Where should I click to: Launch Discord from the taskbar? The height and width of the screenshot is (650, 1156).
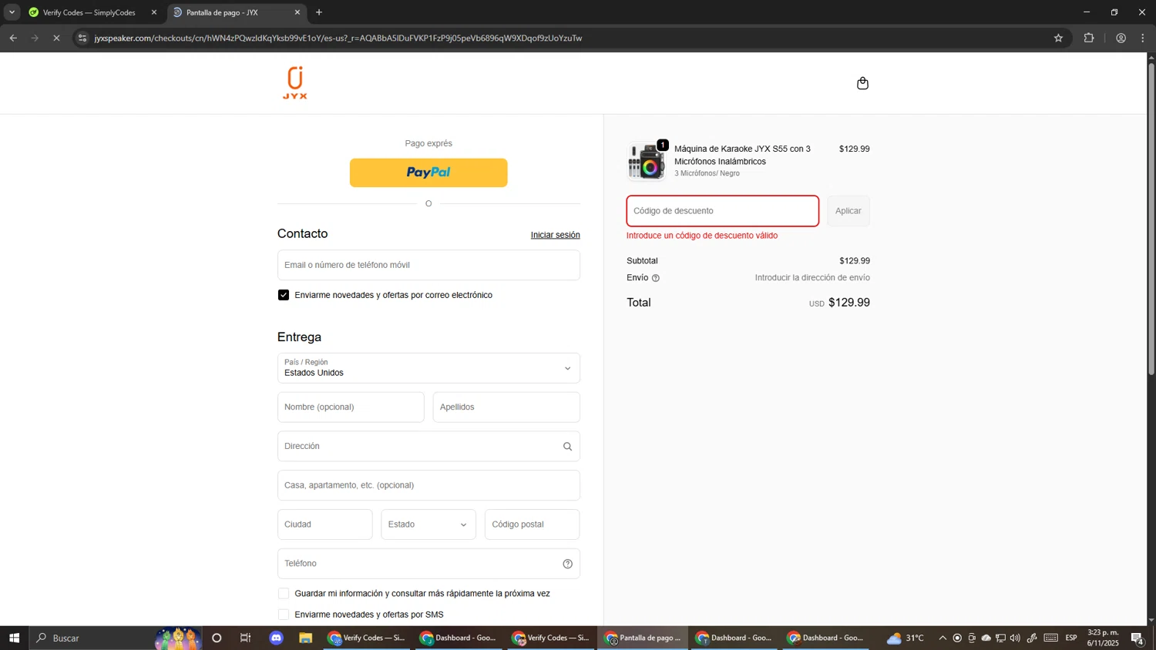(277, 638)
